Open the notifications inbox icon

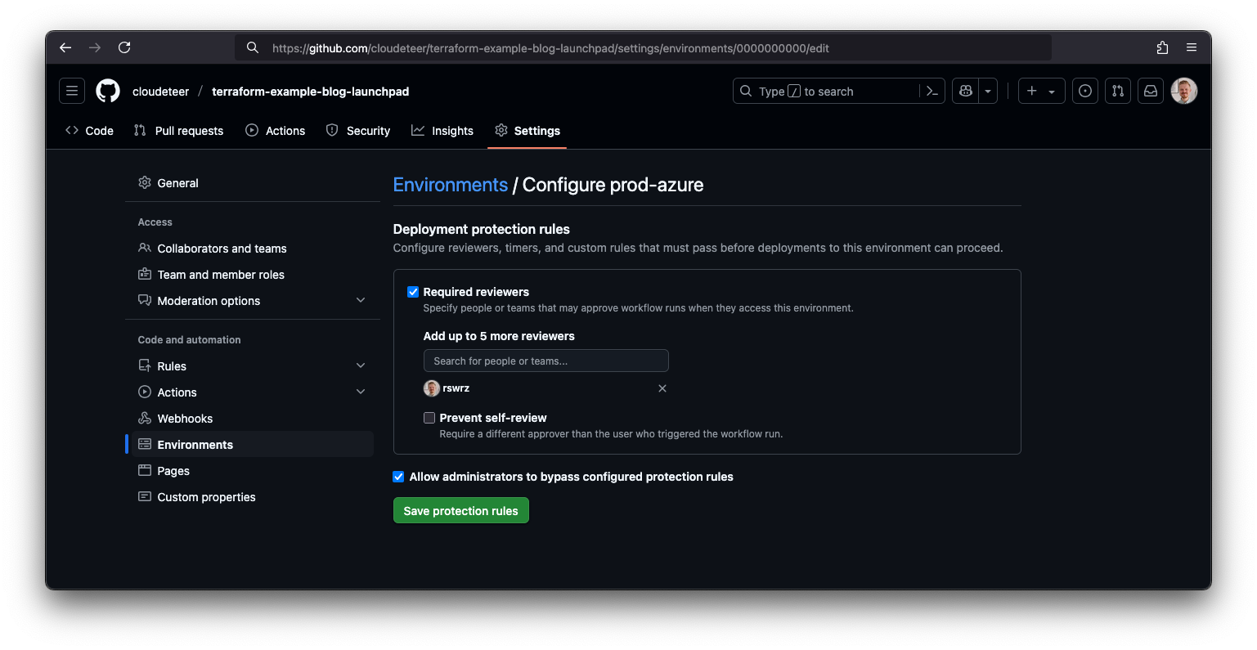click(x=1151, y=91)
